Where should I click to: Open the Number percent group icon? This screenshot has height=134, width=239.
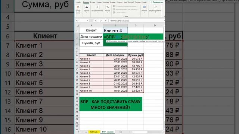pos(108,7)
